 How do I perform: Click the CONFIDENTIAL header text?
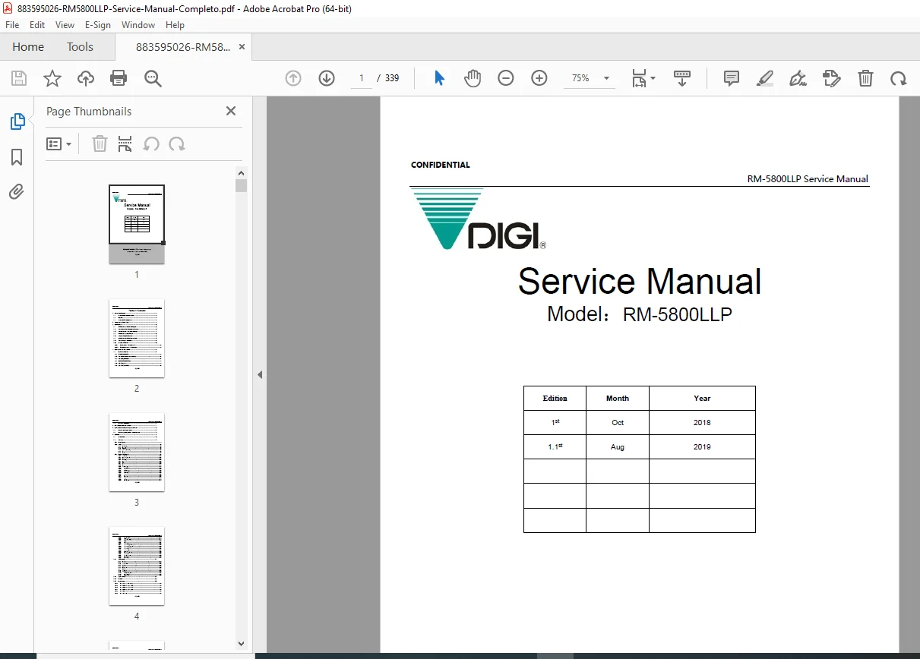(x=441, y=165)
